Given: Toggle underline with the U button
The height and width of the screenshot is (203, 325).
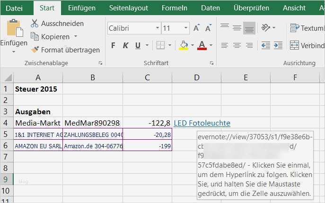Looking at the screenshot, I should tap(138, 45).
